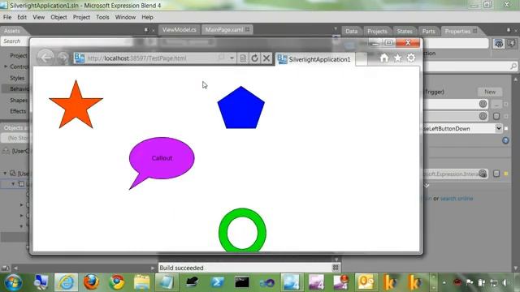
Task: Open address bar autocomplete dropdown arrow
Action: point(232,58)
